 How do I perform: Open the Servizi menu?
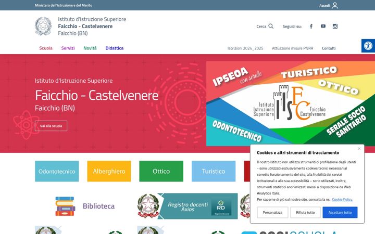click(x=68, y=48)
